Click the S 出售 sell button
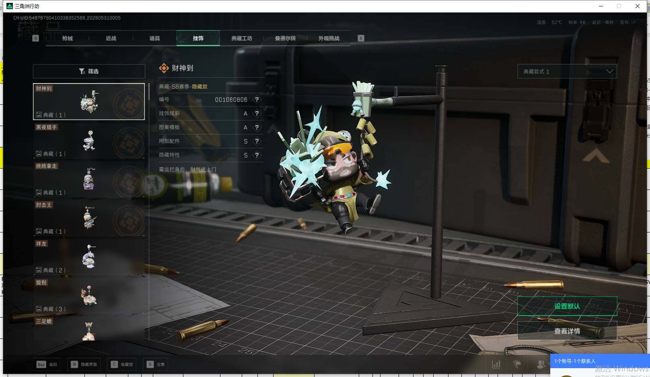Viewport: 650px width, 377px height. click(x=156, y=364)
